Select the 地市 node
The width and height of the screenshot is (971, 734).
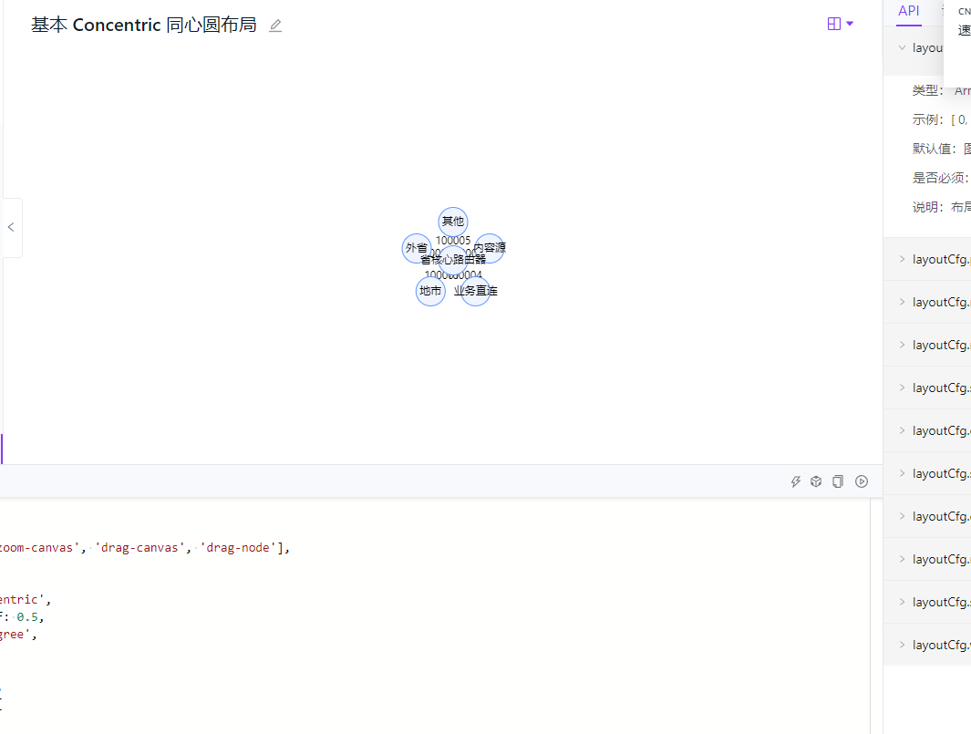coord(429,290)
